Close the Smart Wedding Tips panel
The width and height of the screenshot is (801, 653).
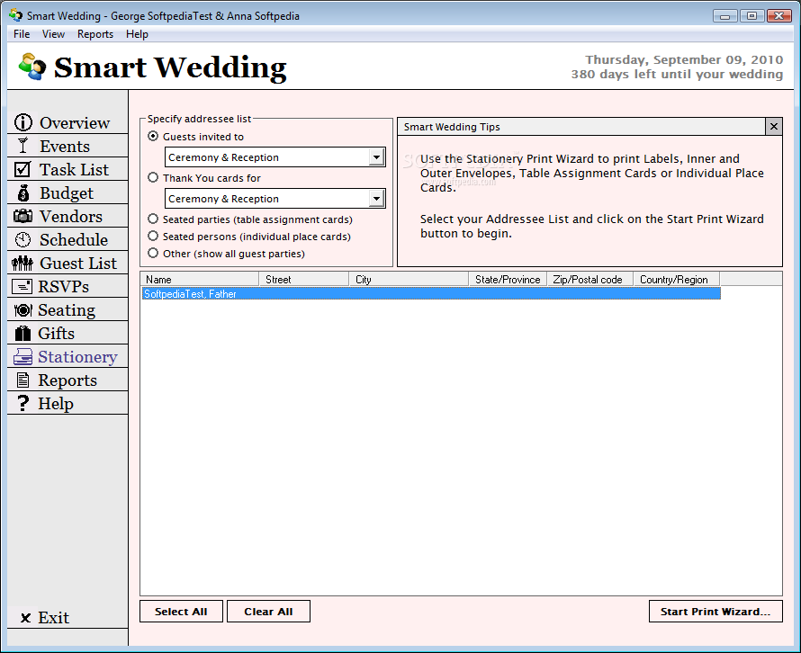coord(774,126)
